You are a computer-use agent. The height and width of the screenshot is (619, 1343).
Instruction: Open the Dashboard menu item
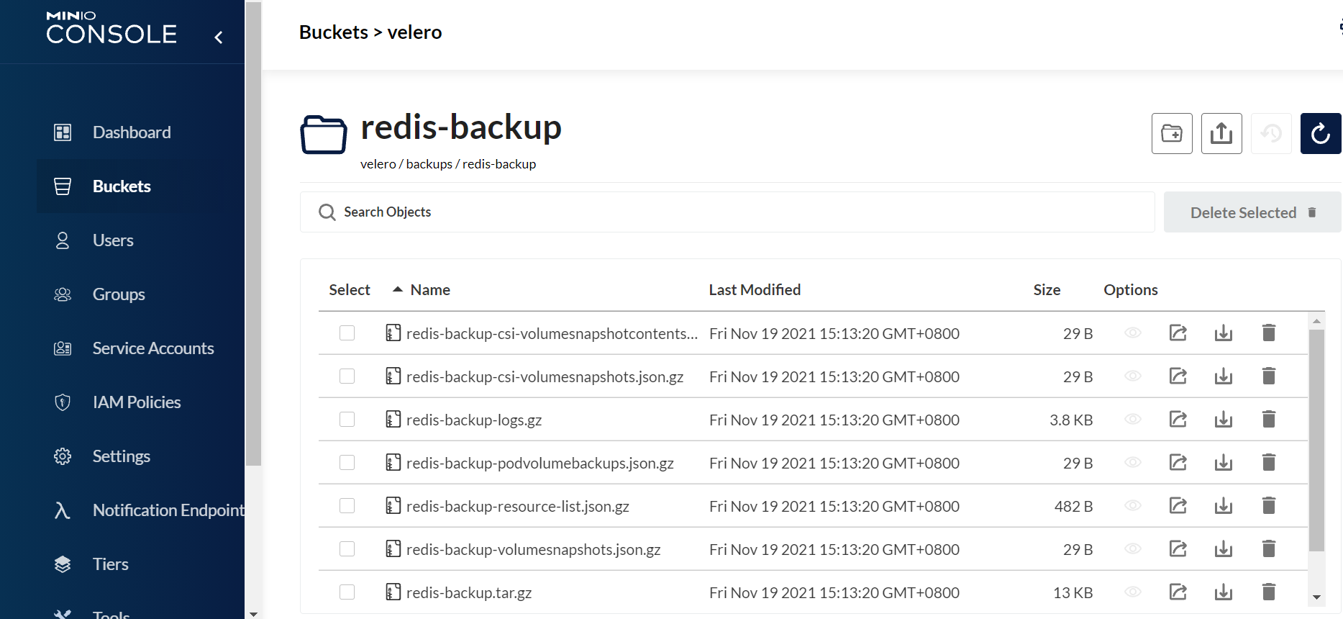[132, 132]
